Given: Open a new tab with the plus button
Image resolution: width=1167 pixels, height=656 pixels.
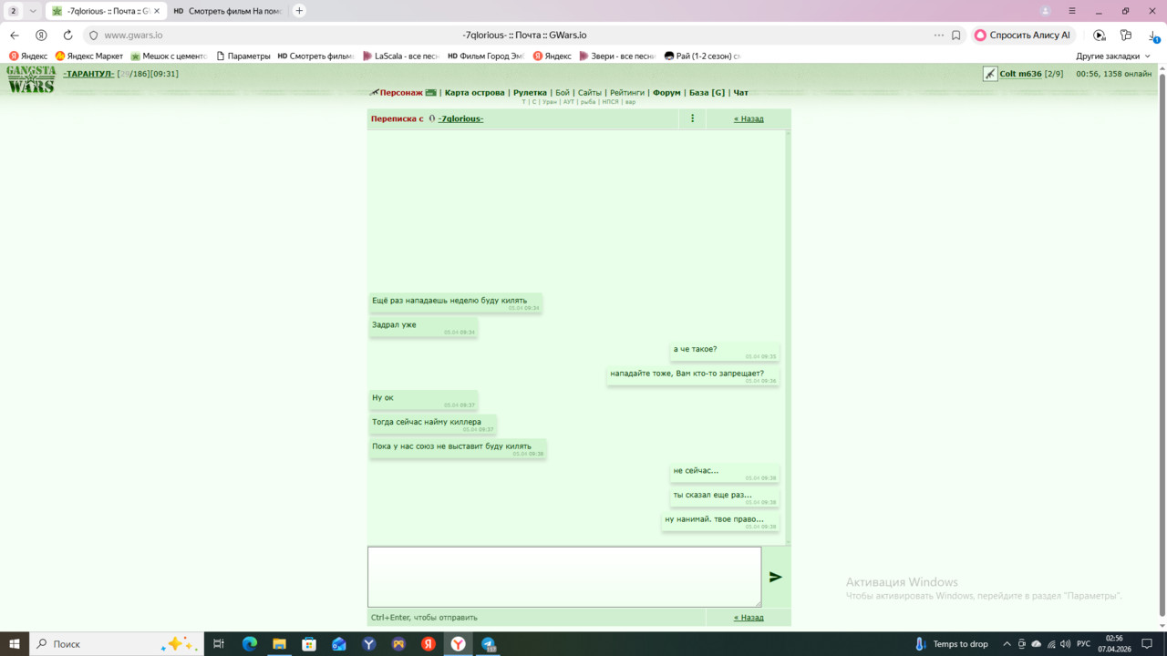Looking at the screenshot, I should 299,11.
